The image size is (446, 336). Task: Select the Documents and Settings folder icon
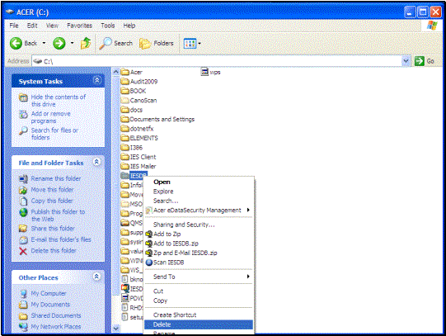(x=124, y=119)
